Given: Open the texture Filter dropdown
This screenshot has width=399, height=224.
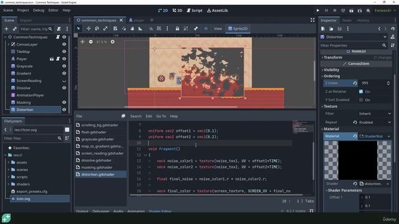Looking at the screenshot, I should 375,114.
